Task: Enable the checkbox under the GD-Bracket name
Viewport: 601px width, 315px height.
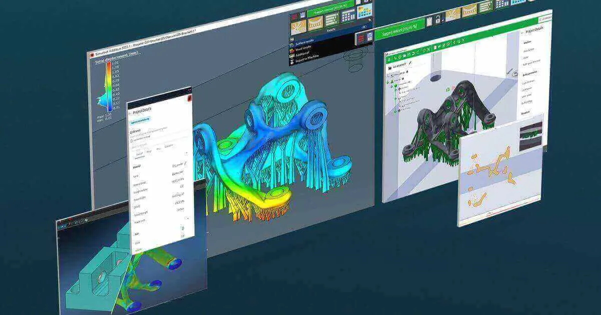Action: [x=133, y=139]
